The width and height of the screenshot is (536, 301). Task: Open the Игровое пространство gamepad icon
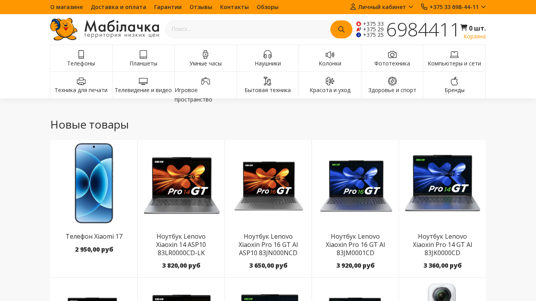click(x=206, y=81)
